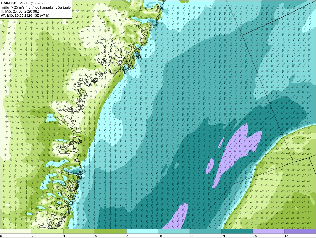316x238 pixels.
Task: Click the darker purple swatch above 18 m/s
Action: pos(300,231)
